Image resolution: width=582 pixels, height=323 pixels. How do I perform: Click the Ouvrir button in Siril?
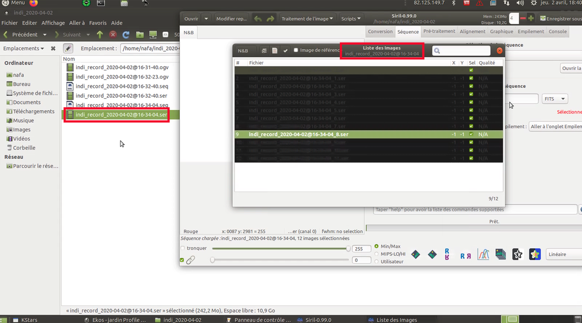(191, 19)
